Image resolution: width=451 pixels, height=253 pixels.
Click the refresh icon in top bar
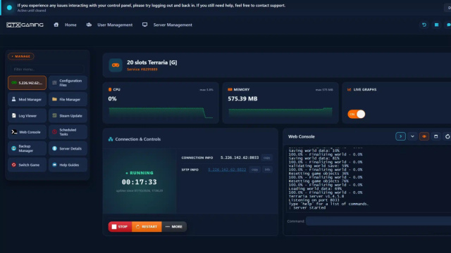[424, 25]
